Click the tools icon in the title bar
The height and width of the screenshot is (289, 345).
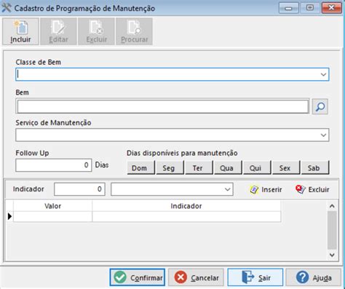[7, 8]
